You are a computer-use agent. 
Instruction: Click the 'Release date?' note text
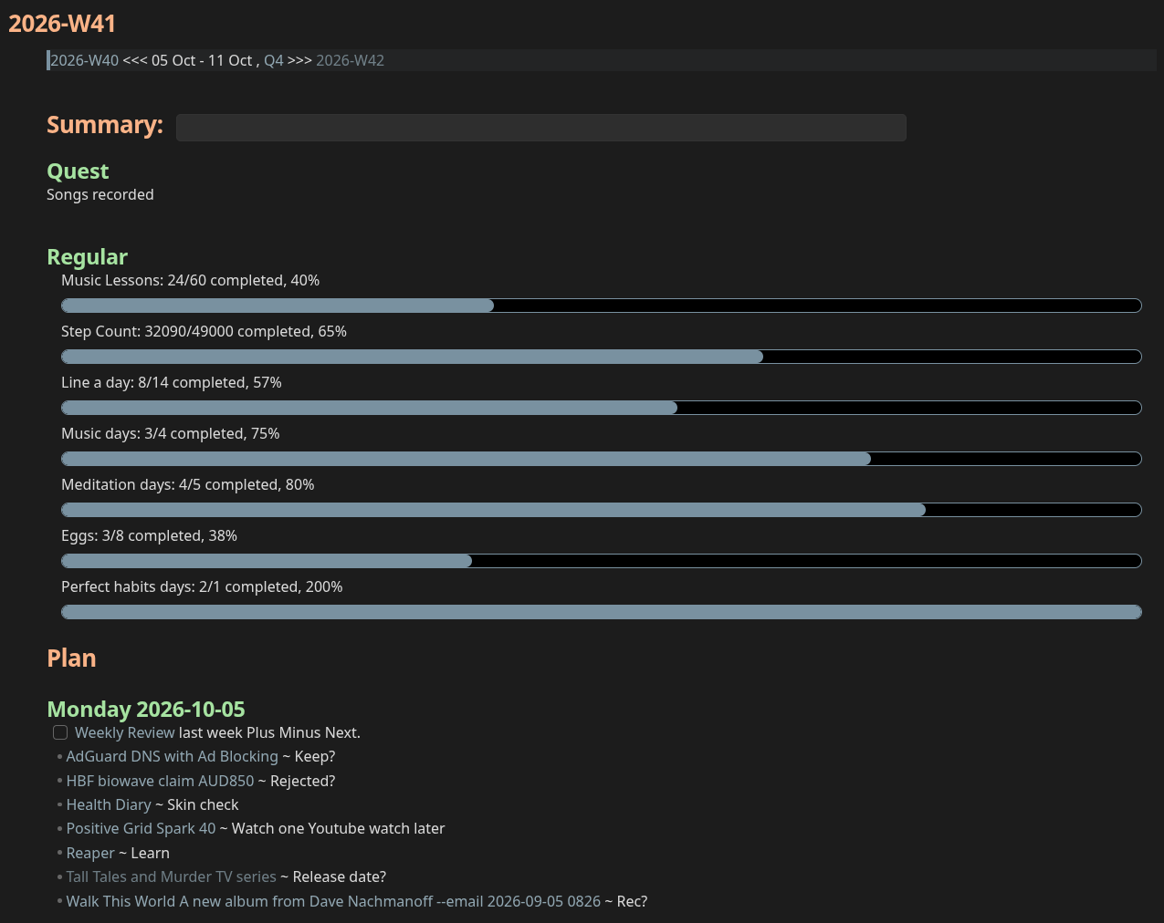(x=340, y=876)
